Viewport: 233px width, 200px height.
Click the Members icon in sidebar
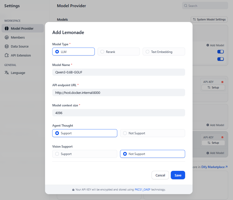pos(7,37)
